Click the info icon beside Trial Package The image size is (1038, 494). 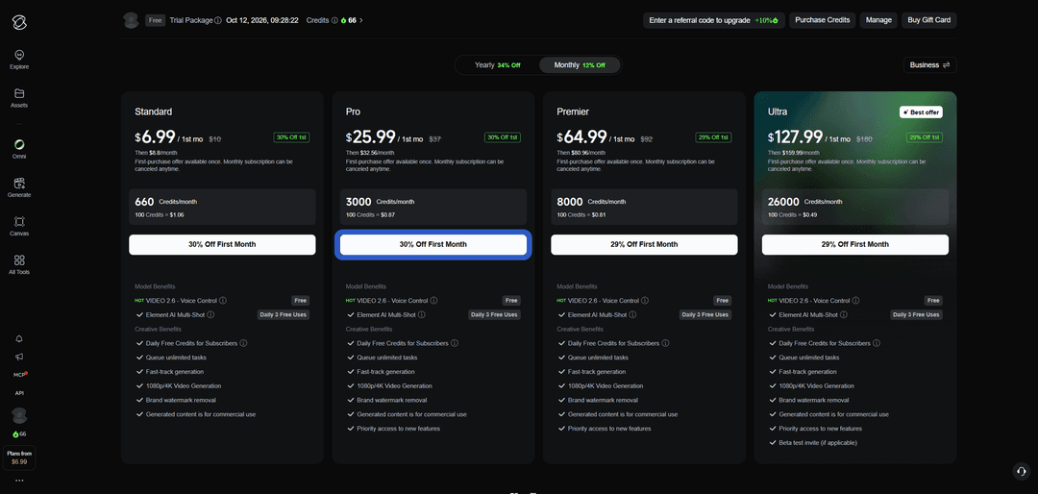218,20
